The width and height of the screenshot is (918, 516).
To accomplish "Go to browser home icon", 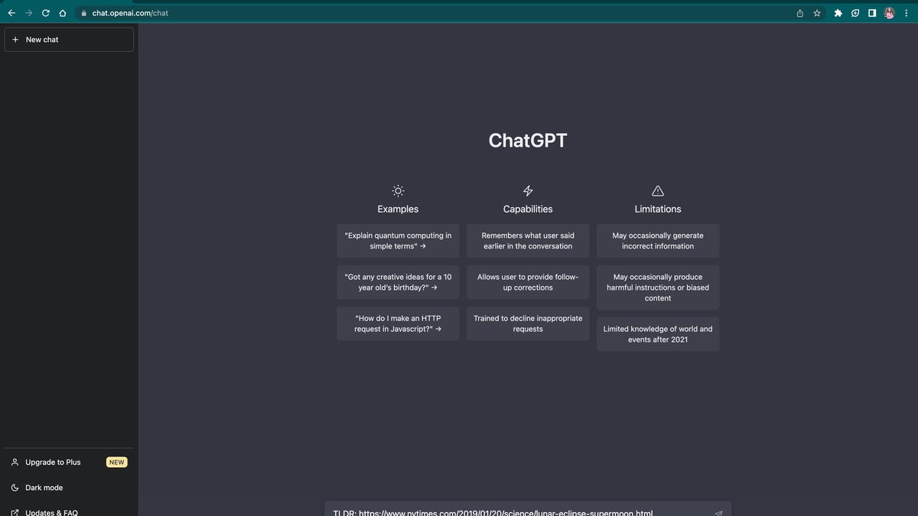I will [63, 13].
